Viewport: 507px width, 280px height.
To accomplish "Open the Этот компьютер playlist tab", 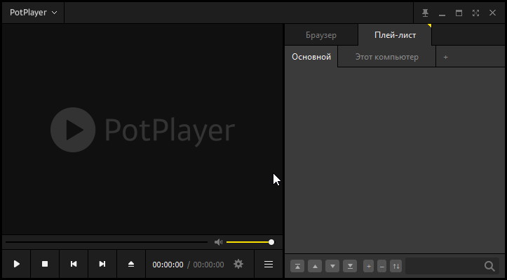I will tap(386, 57).
